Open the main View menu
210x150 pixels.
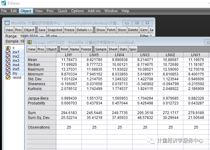pyautogui.click(x=39, y=11)
